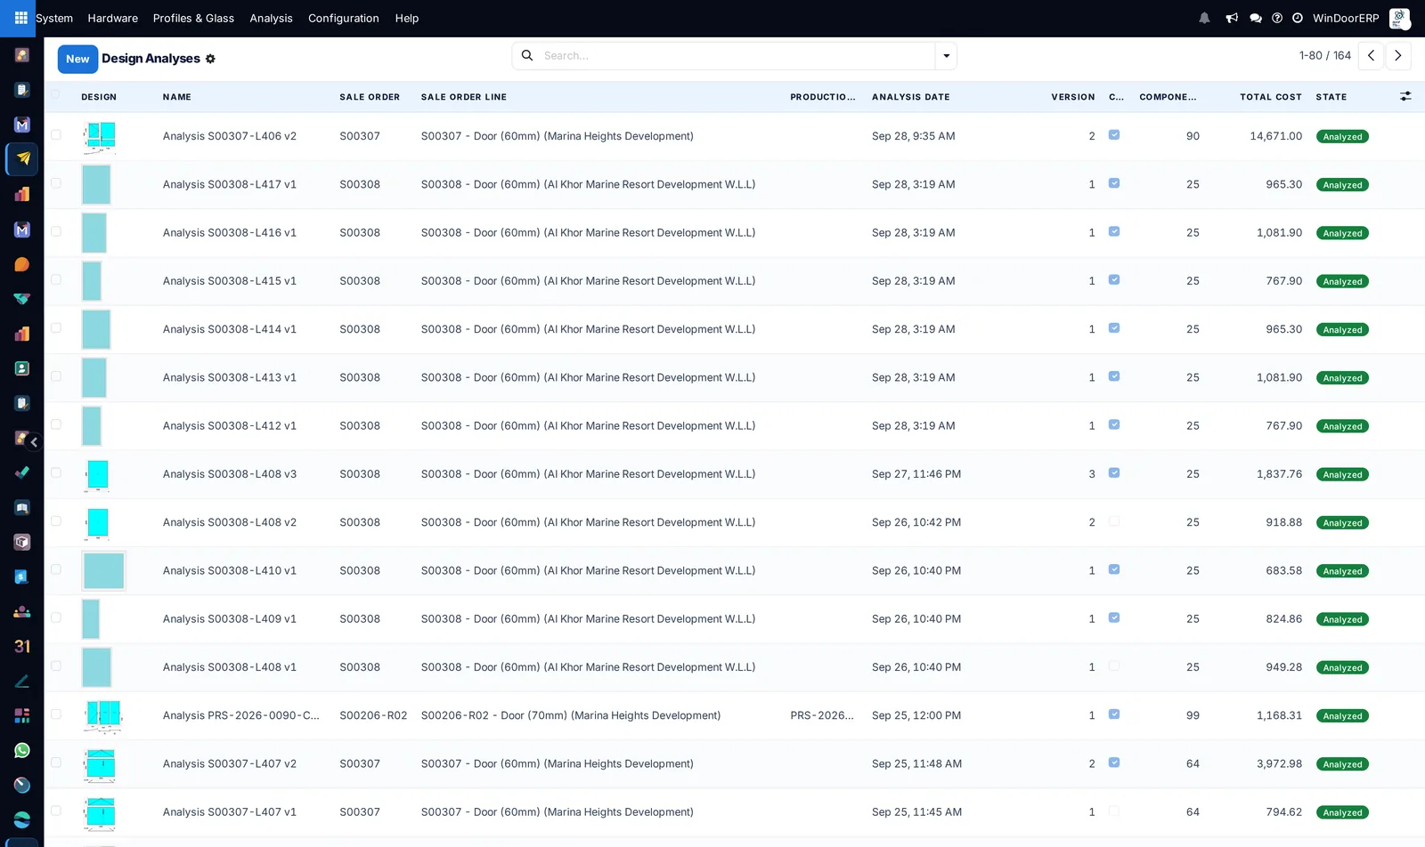1425x847 pixels.
Task: Open the yellow paper plane sidebar app
Action: (x=22, y=159)
